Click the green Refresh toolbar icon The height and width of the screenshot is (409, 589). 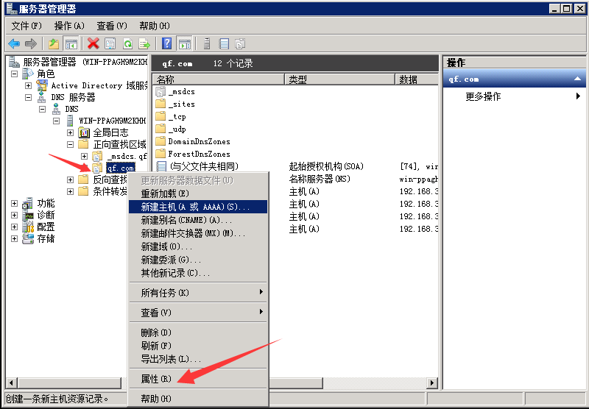[127, 44]
